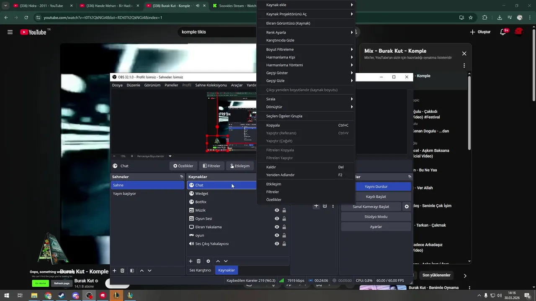
Task: Click the YouTube logo home link
Action: pos(33,32)
